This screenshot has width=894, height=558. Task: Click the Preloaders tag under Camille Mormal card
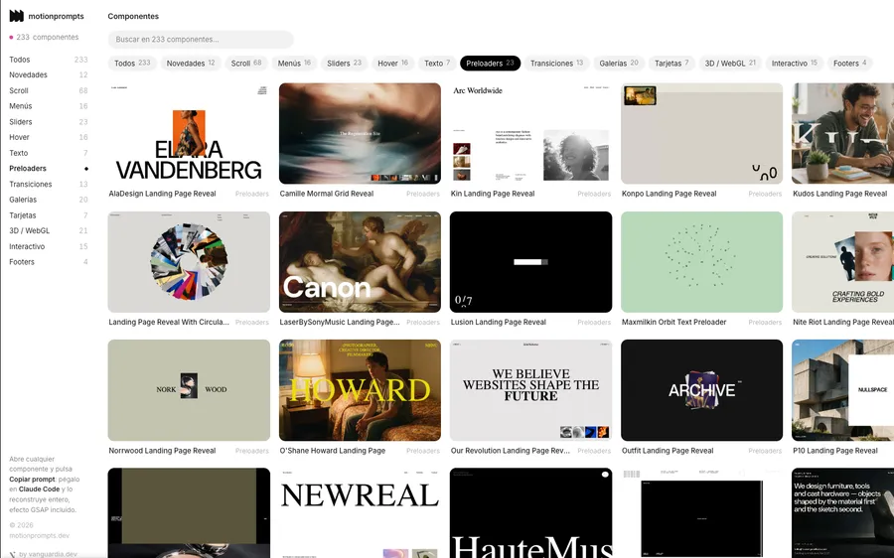pos(423,195)
